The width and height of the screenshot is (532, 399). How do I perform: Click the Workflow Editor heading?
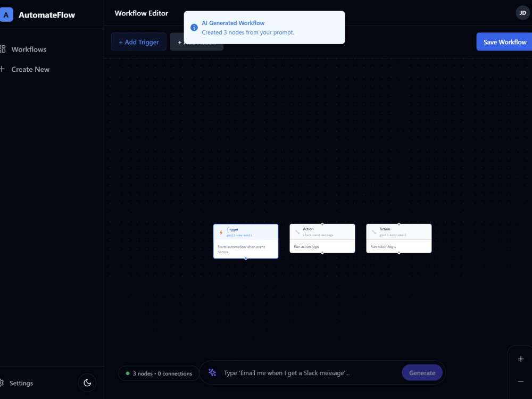pos(142,13)
